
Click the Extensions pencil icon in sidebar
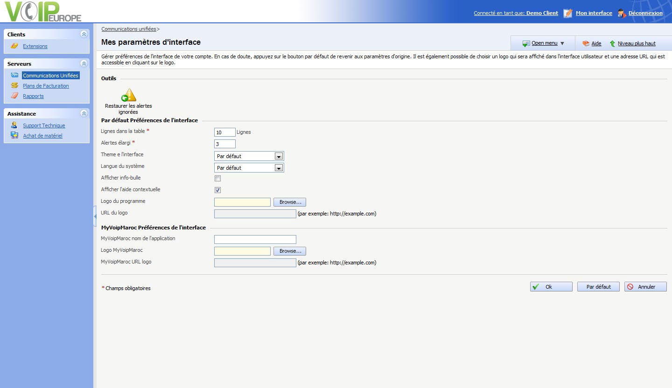[x=14, y=46]
